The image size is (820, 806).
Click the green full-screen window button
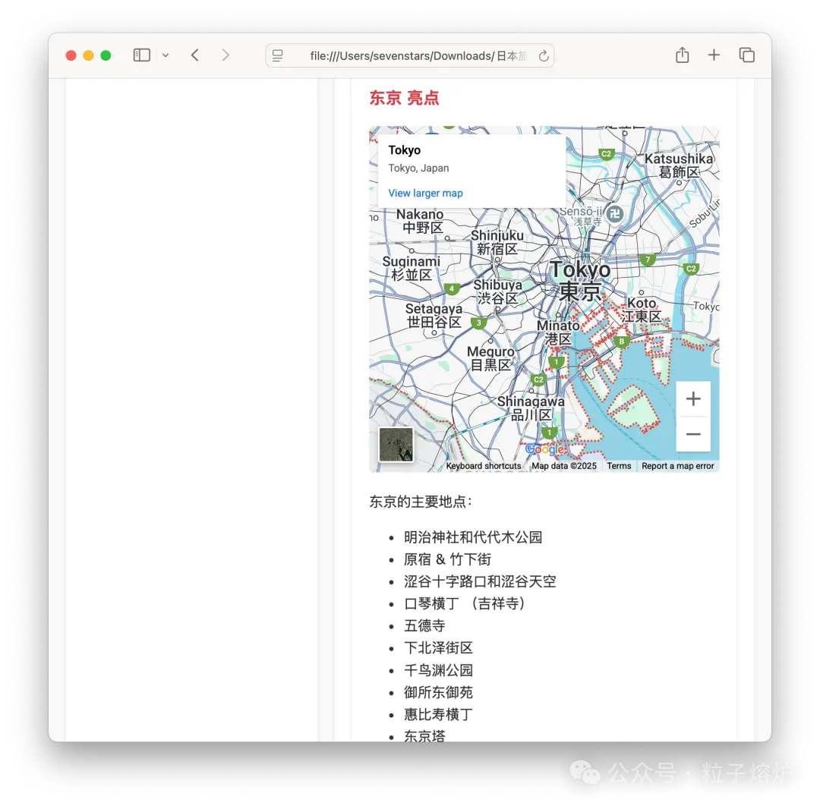pyautogui.click(x=106, y=55)
